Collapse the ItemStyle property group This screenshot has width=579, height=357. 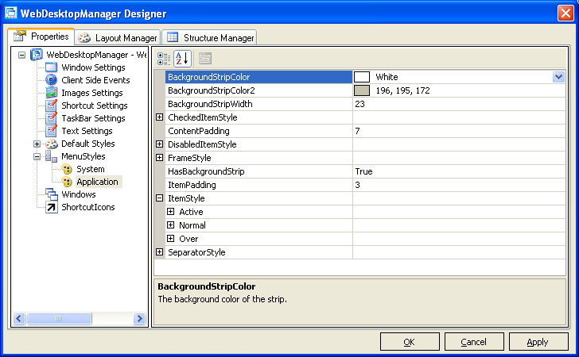coord(160,198)
